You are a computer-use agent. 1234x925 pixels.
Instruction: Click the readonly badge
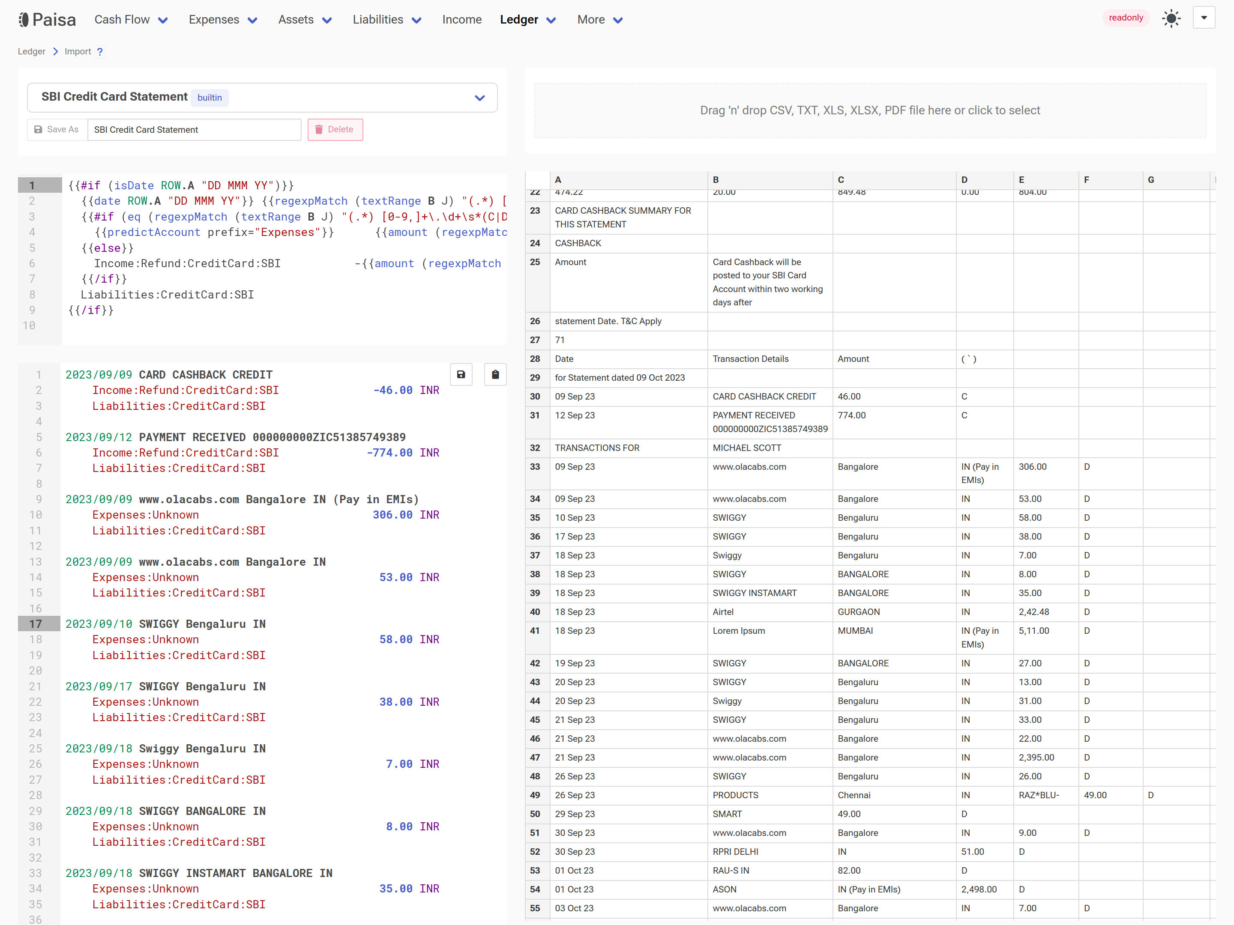click(1126, 18)
